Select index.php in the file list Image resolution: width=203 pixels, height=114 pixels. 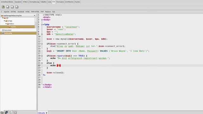point(18,33)
